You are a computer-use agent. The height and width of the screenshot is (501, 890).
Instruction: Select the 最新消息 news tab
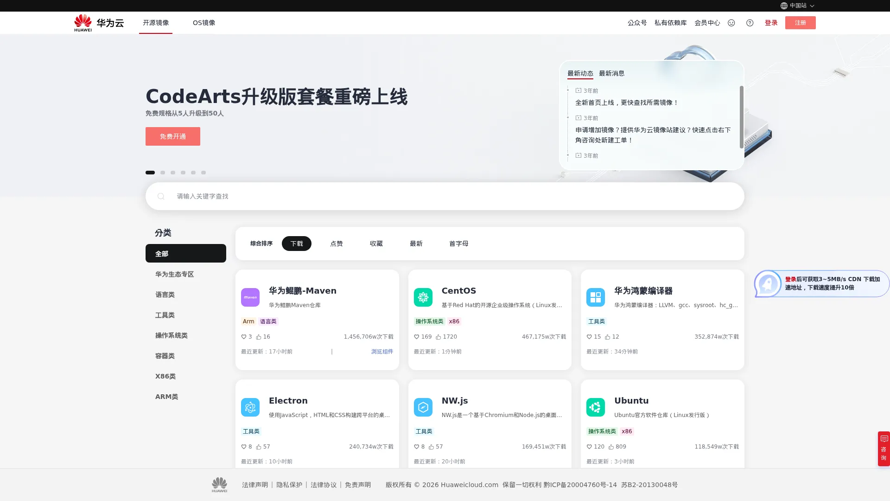[x=612, y=73]
